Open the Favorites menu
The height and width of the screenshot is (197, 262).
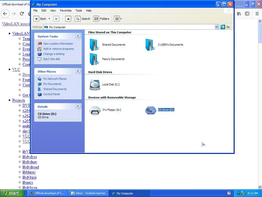tap(66, 11)
